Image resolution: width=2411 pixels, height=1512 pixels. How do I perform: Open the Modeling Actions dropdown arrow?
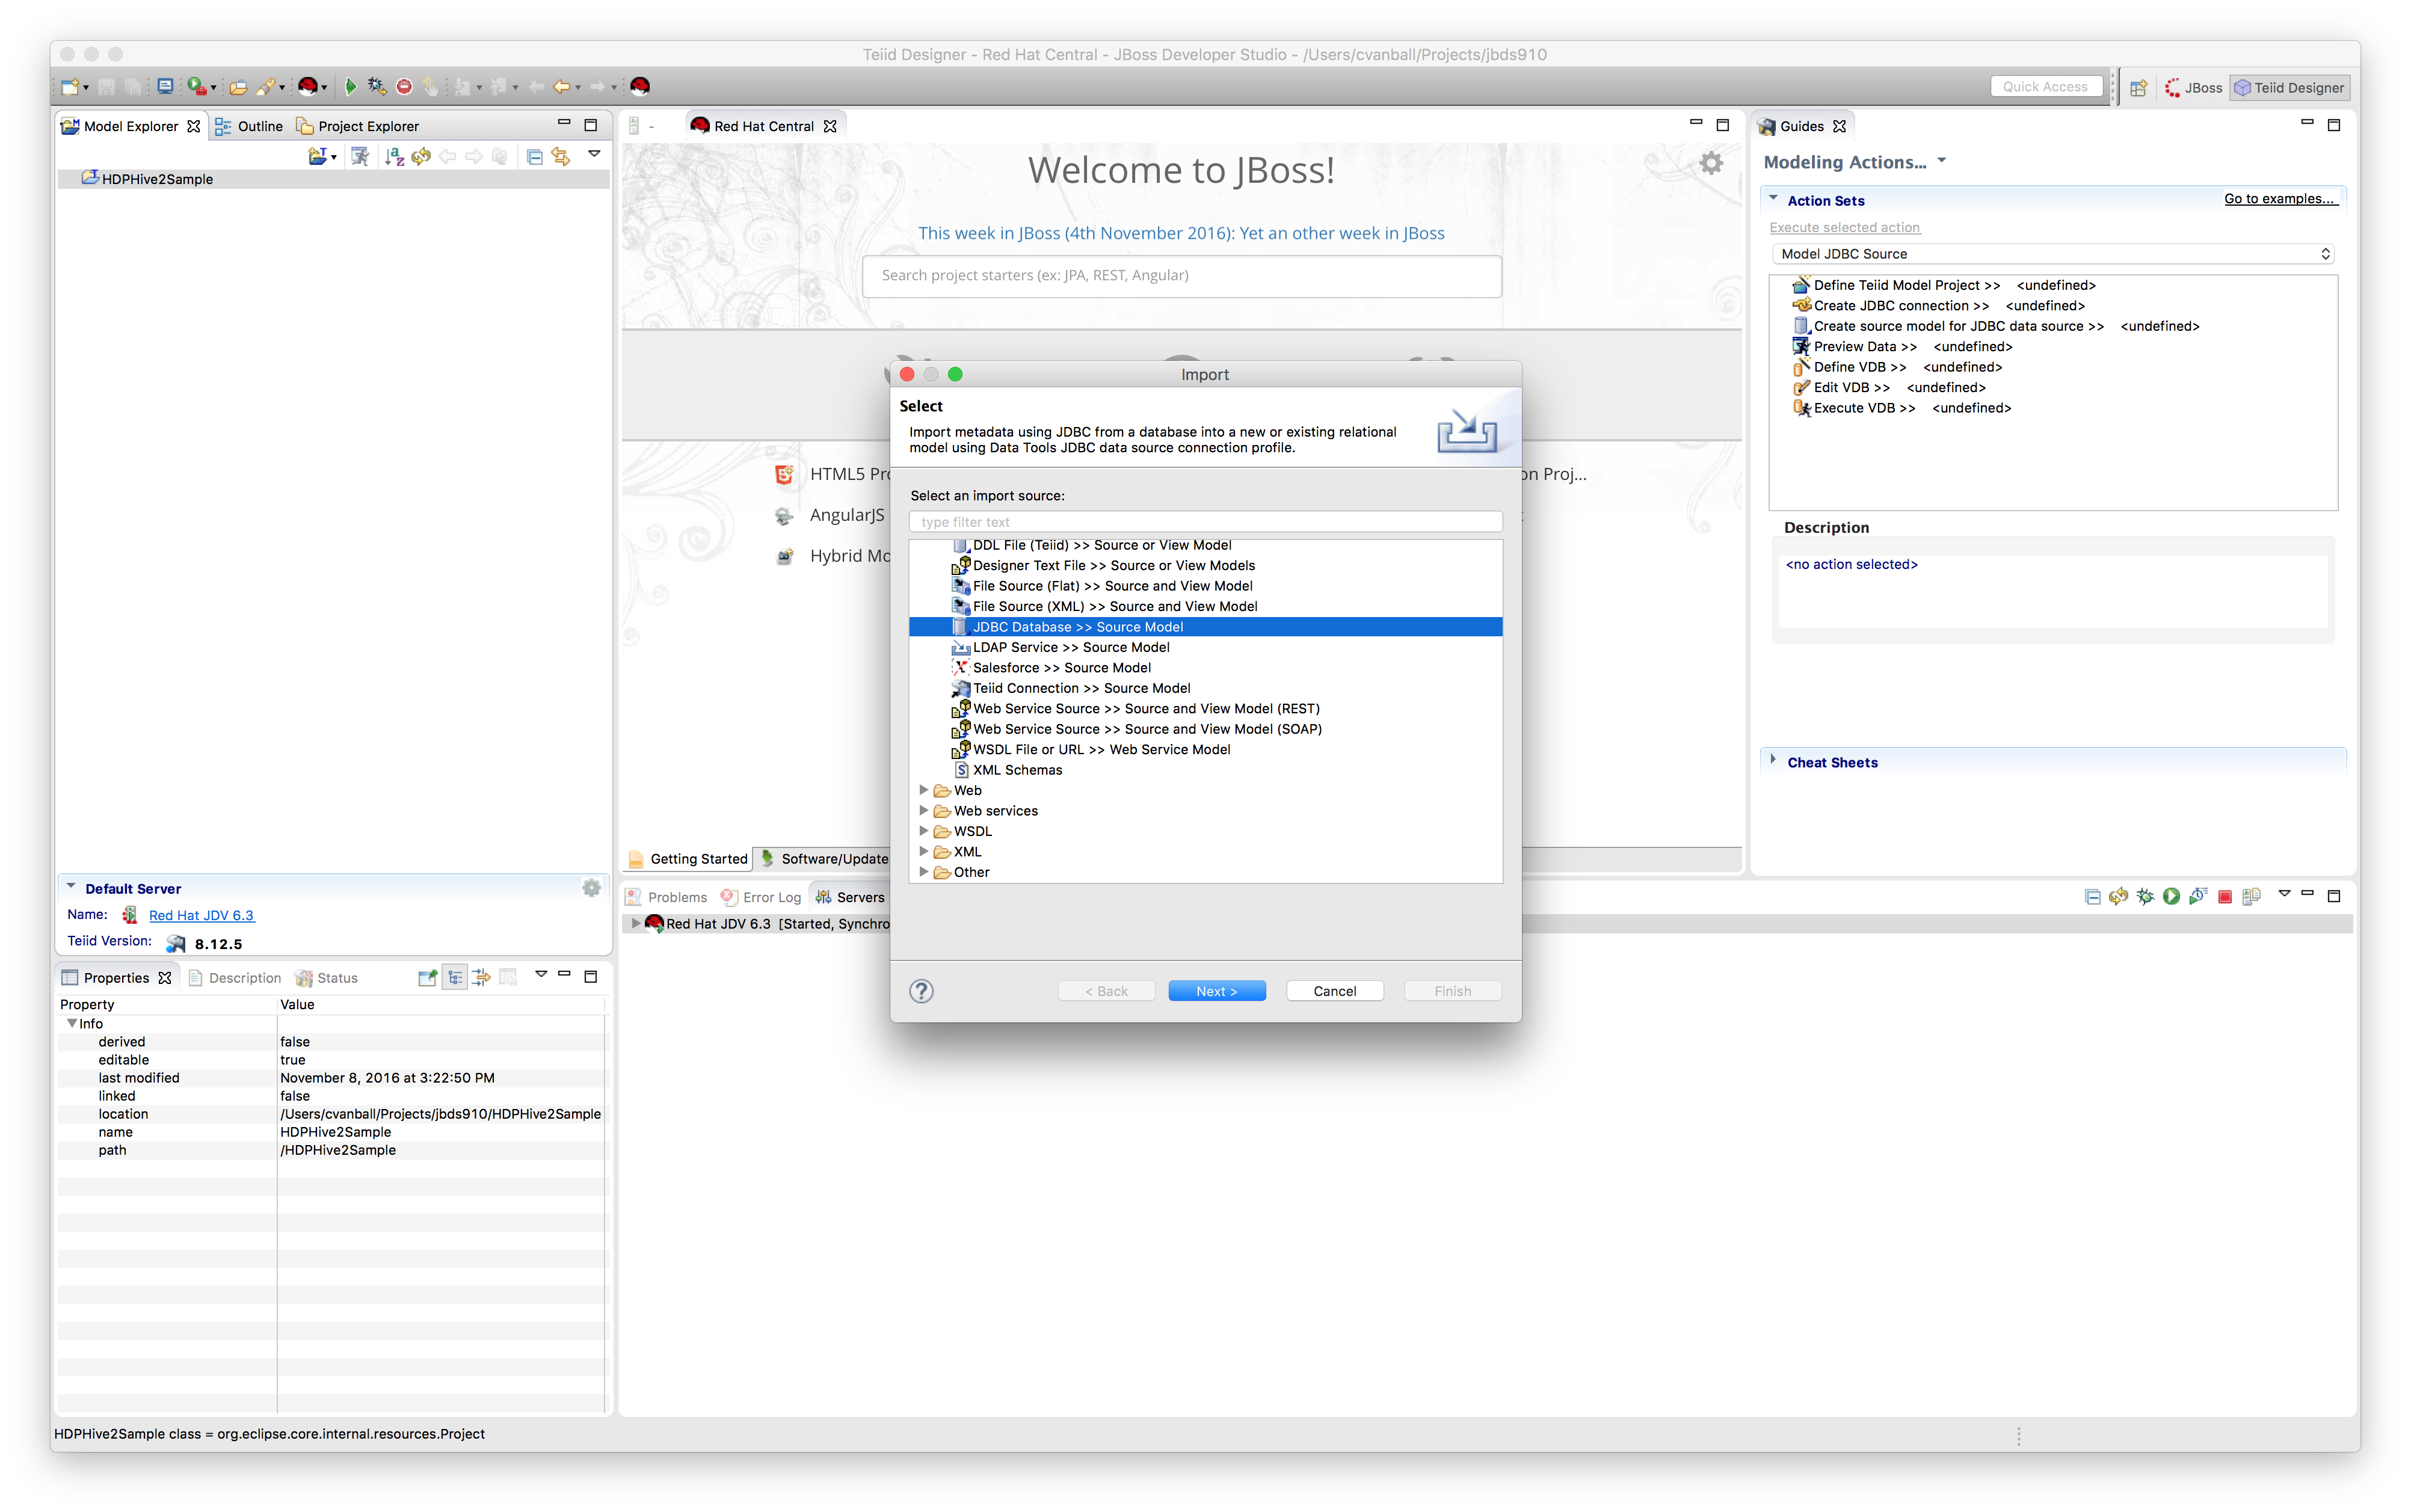click(1942, 160)
